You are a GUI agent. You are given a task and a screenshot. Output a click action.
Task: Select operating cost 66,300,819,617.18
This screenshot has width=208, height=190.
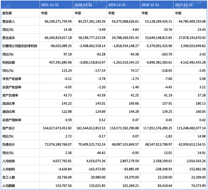(58, 38)
